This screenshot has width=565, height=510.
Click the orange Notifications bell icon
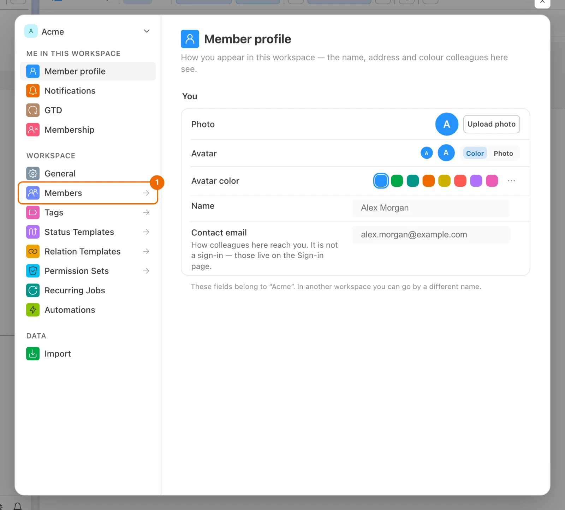33,91
